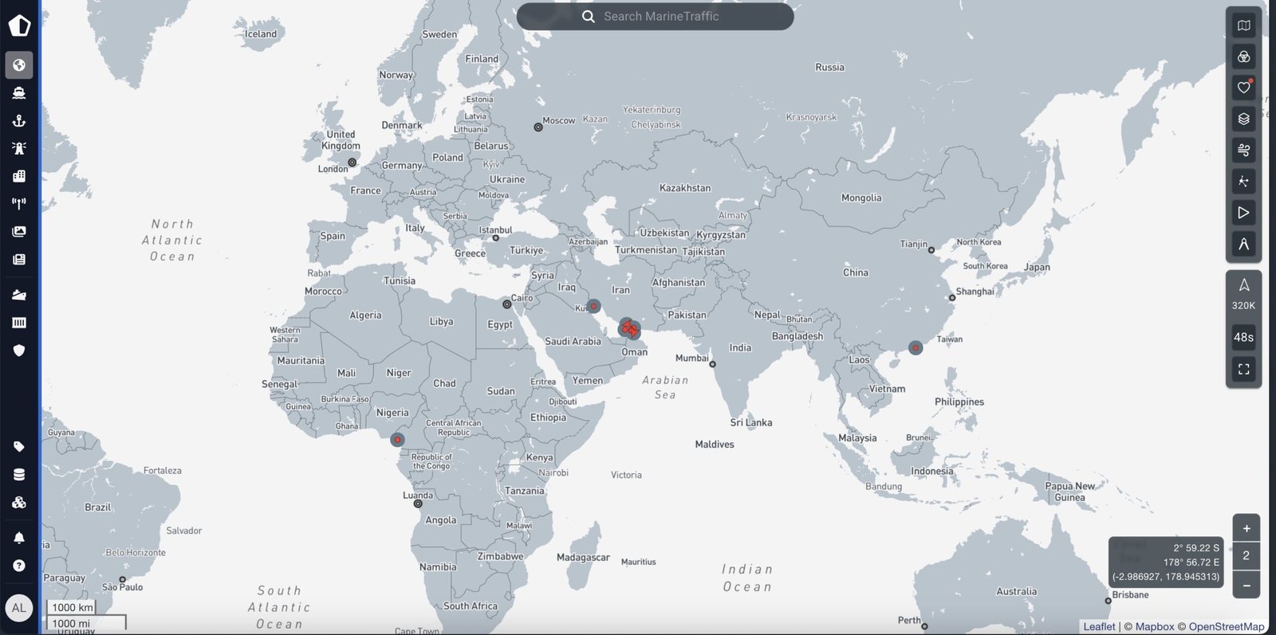Open the AL user account menu
1276x635 pixels.
pyautogui.click(x=19, y=608)
